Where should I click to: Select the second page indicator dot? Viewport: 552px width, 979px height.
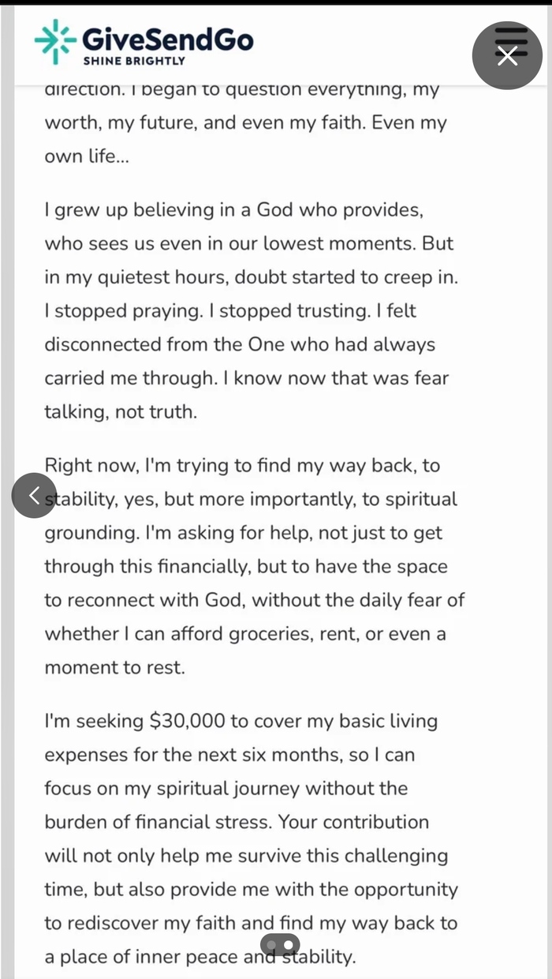pos(289,944)
